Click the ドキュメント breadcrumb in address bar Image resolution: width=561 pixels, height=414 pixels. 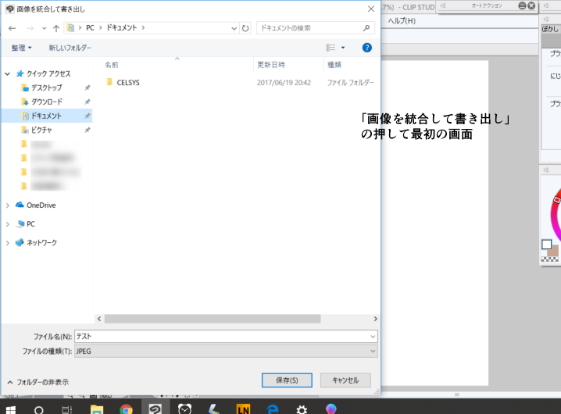(x=122, y=28)
